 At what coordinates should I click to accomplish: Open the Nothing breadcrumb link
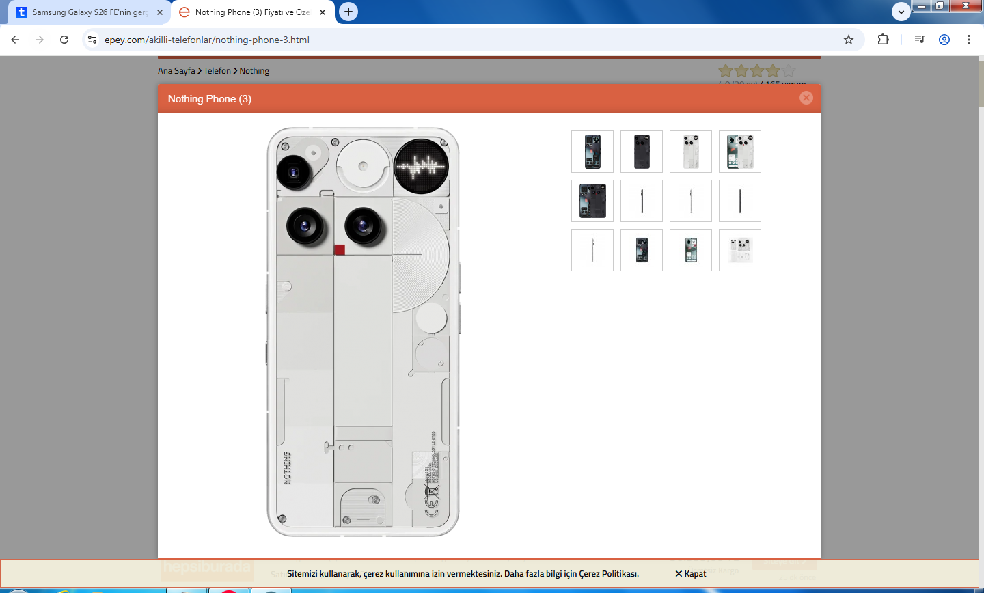point(254,71)
